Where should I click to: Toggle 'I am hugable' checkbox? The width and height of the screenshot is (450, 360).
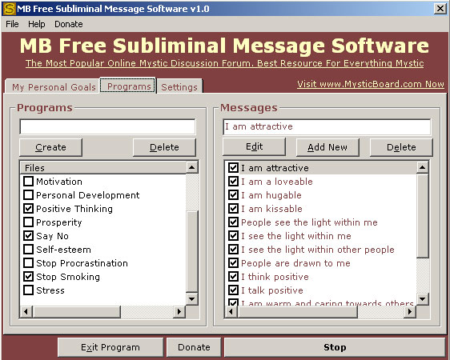[x=233, y=195]
